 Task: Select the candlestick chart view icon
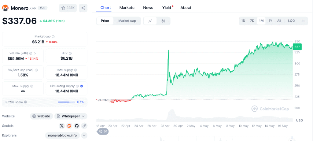pyautogui.click(x=163, y=21)
